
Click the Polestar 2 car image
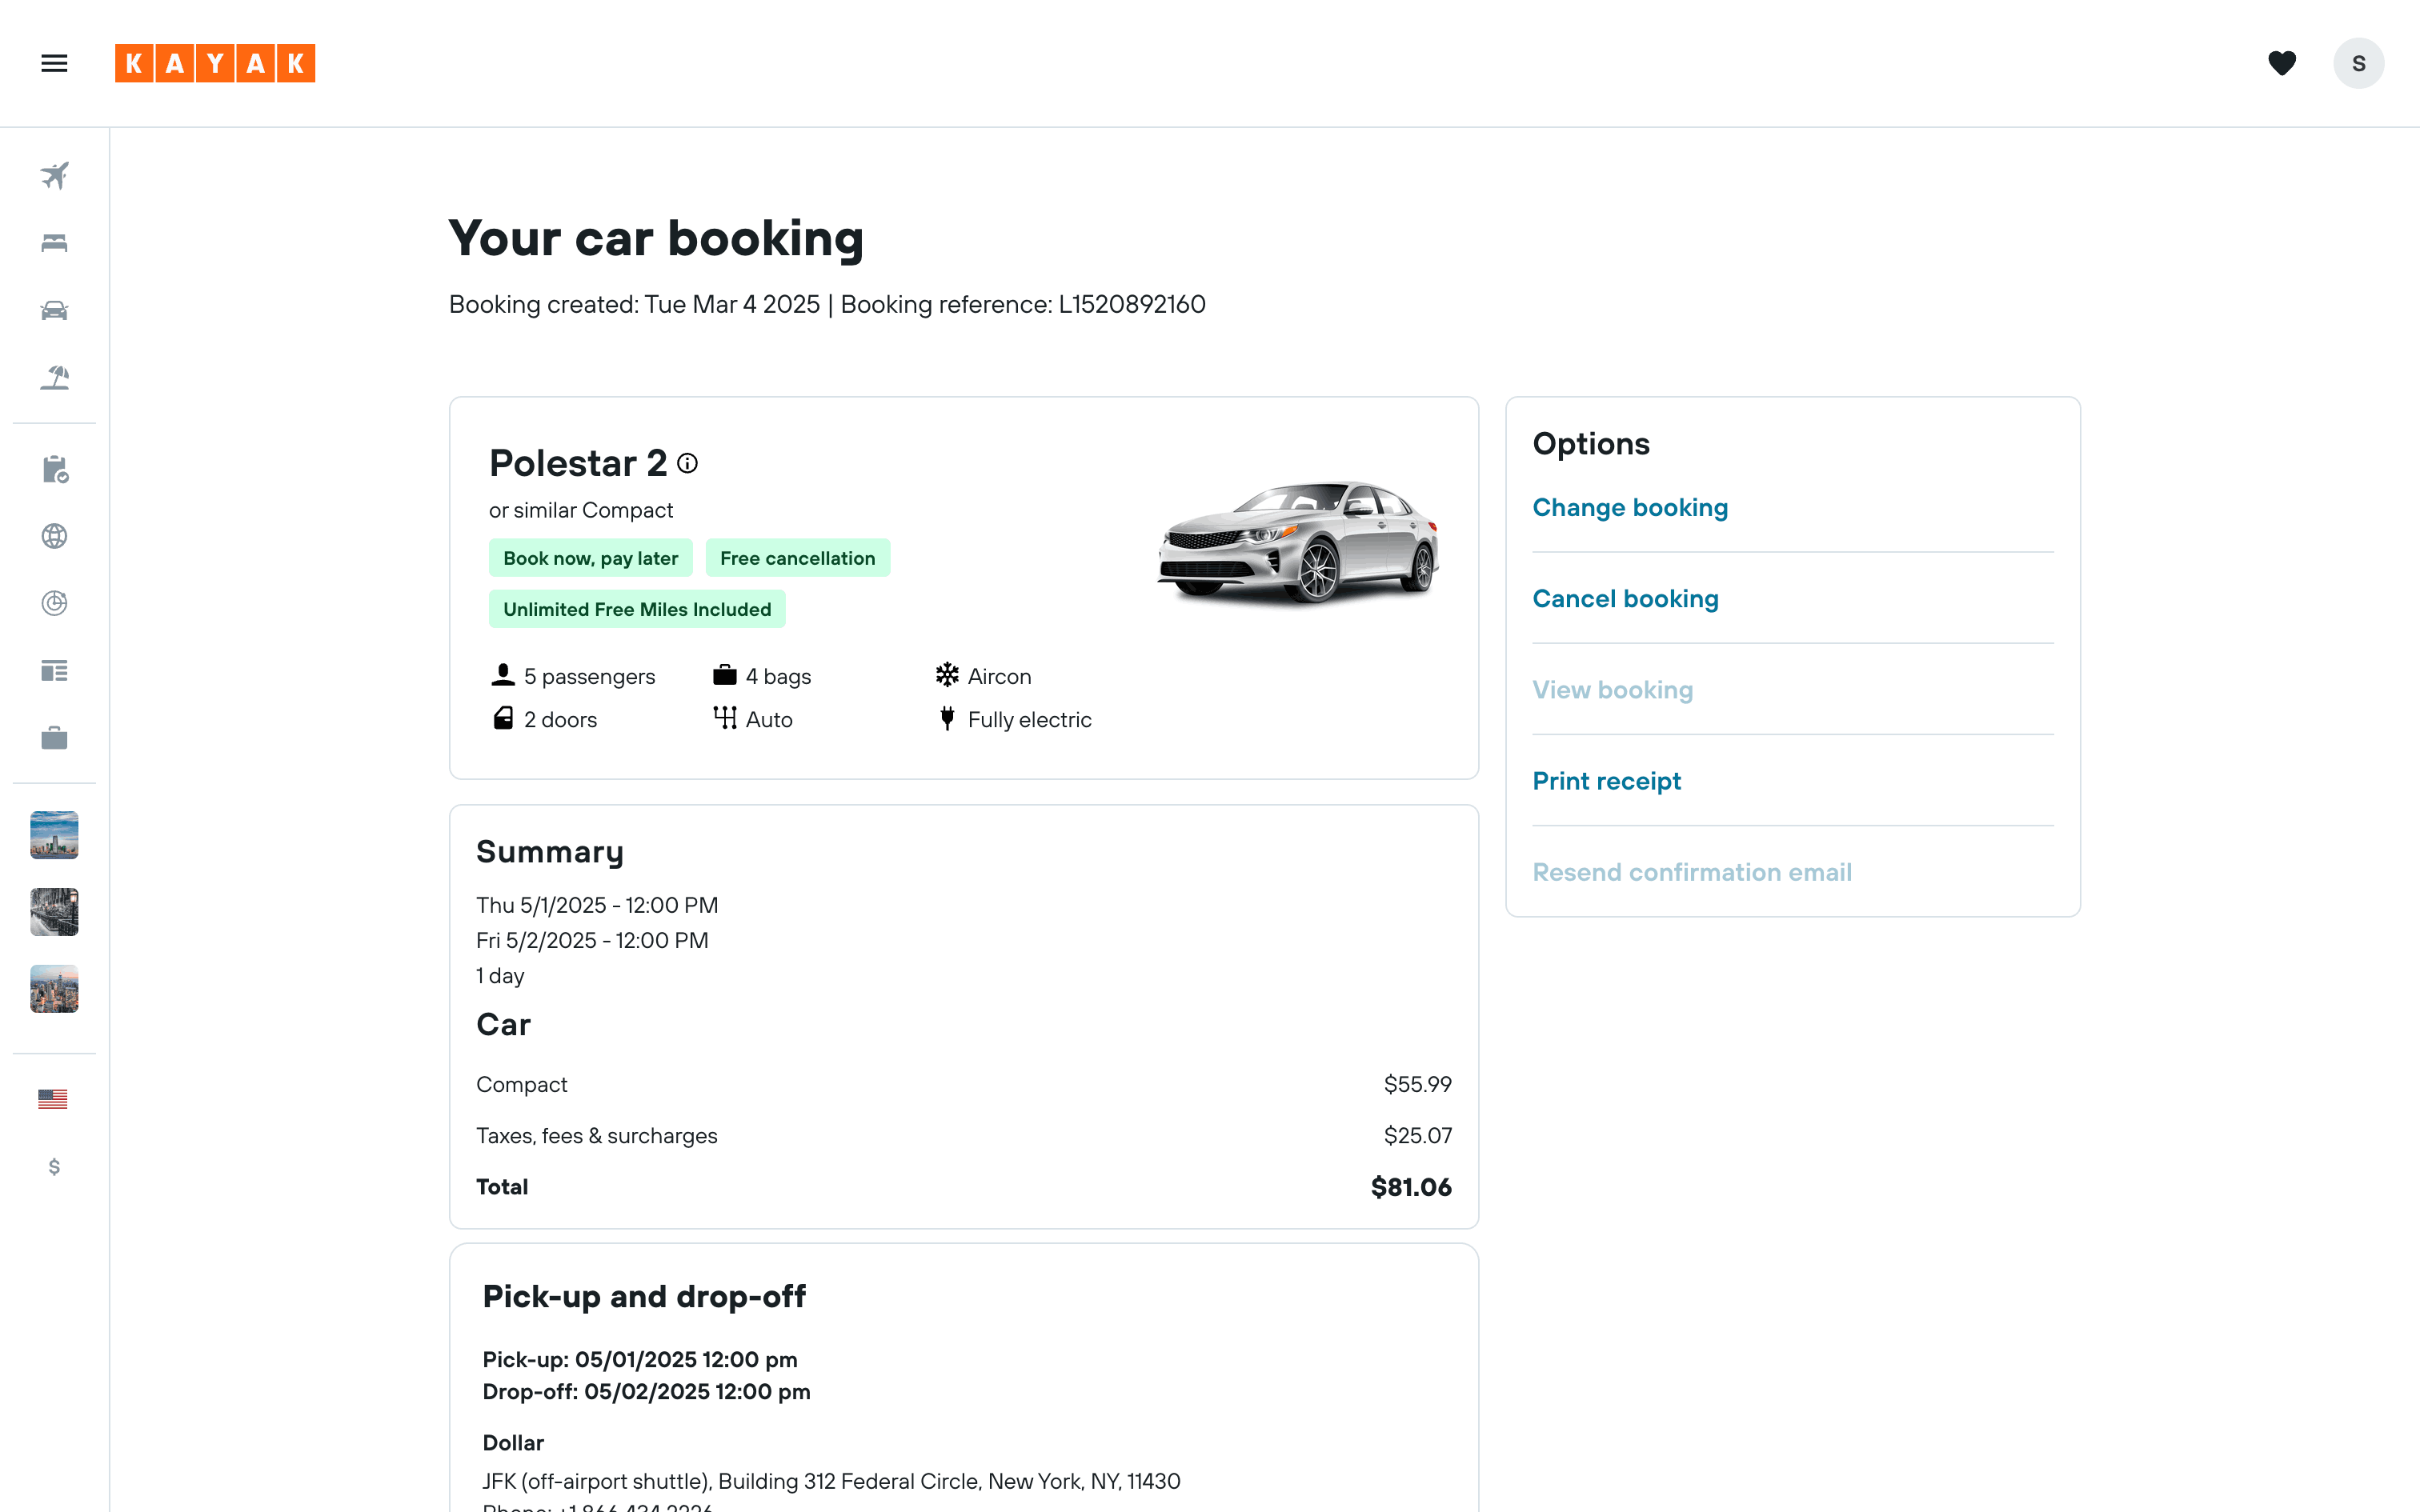[1298, 543]
